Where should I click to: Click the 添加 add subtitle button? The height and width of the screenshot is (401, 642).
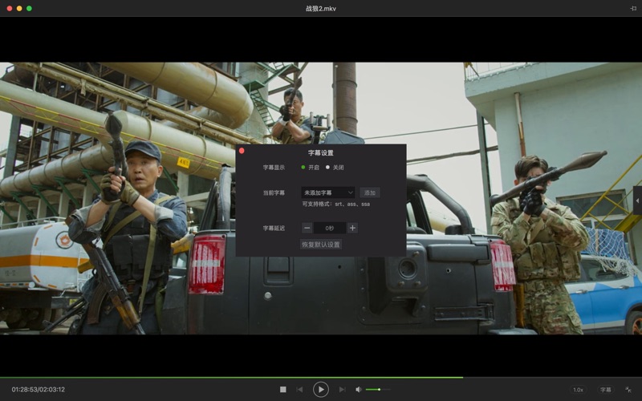(x=370, y=192)
